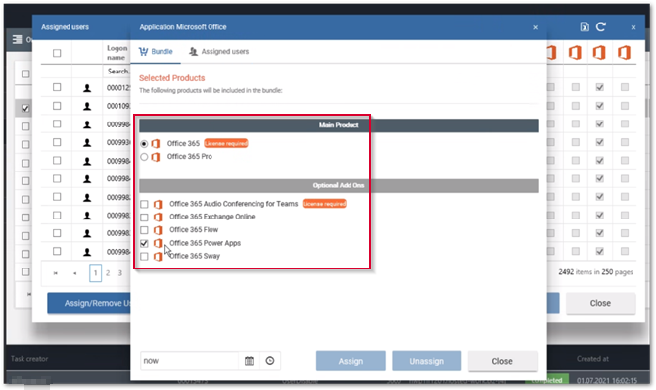Click the Office icon beside Audio Conferencing for Teams

point(158,204)
